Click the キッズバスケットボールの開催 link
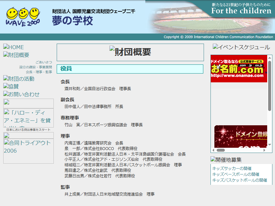Viewport: 275px width, 206px height. click(x=239, y=180)
